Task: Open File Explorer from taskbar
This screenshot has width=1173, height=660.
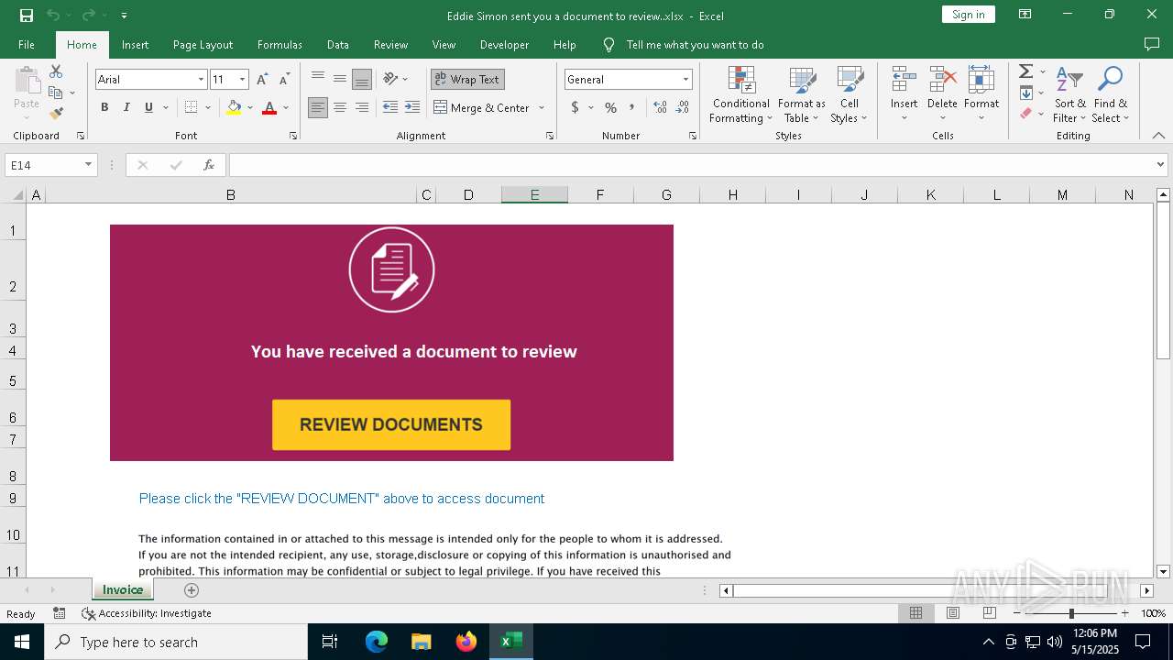Action: point(422,642)
